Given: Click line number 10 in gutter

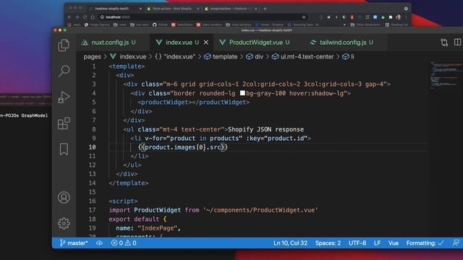Looking at the screenshot, I should tap(92, 147).
